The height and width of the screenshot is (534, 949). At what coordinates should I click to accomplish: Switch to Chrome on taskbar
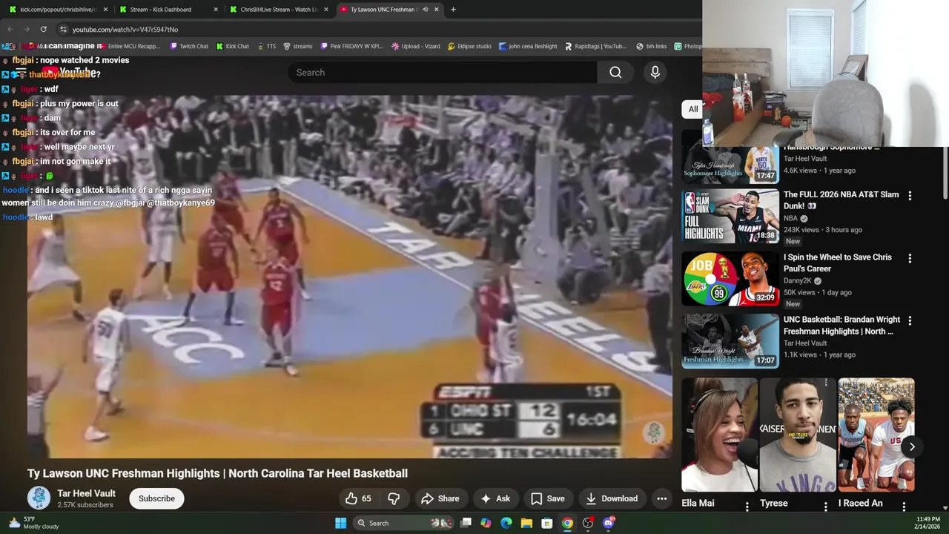point(567,523)
